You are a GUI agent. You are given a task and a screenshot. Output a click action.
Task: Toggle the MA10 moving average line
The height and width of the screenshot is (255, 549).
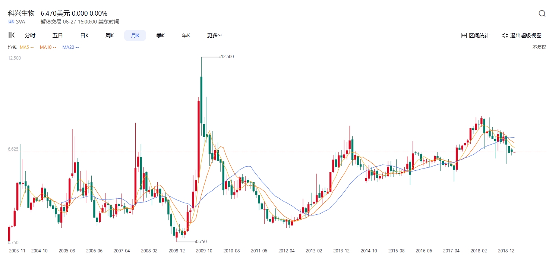48,47
